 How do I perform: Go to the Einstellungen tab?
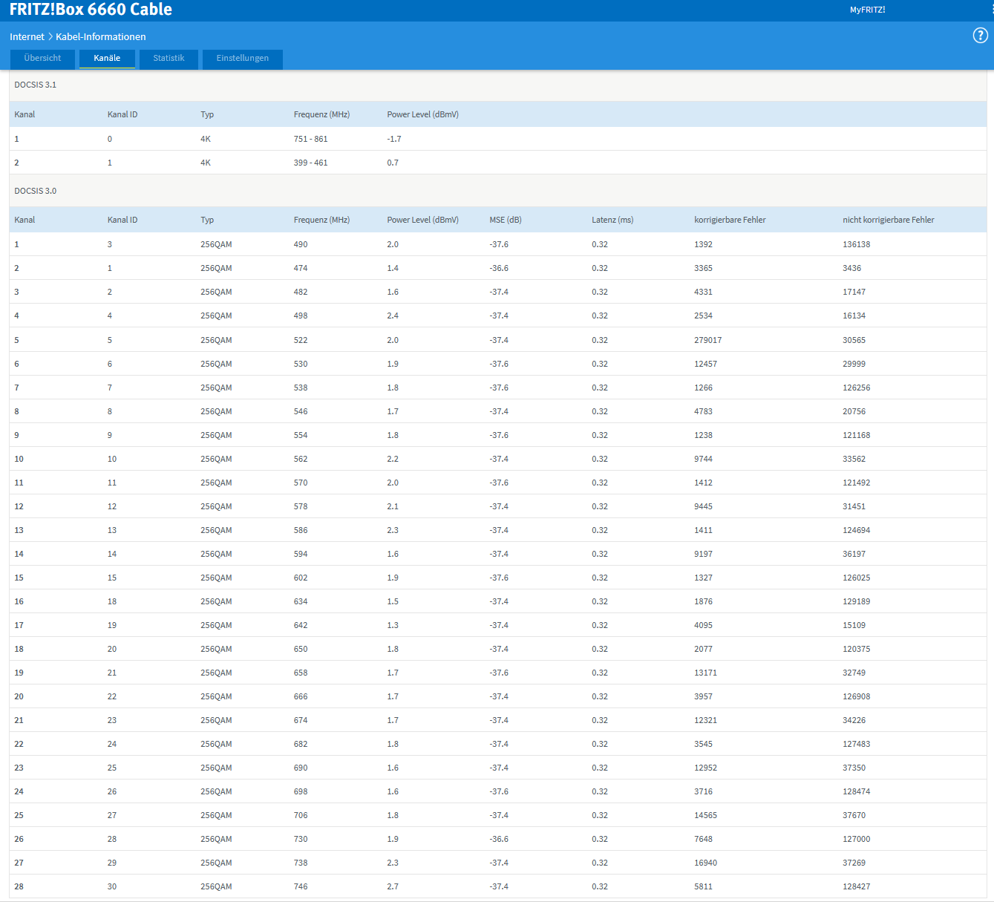243,59
